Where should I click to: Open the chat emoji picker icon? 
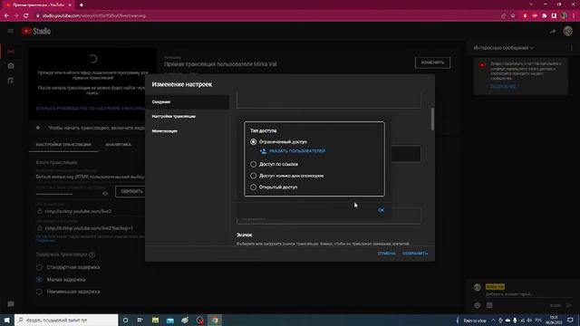478,305
